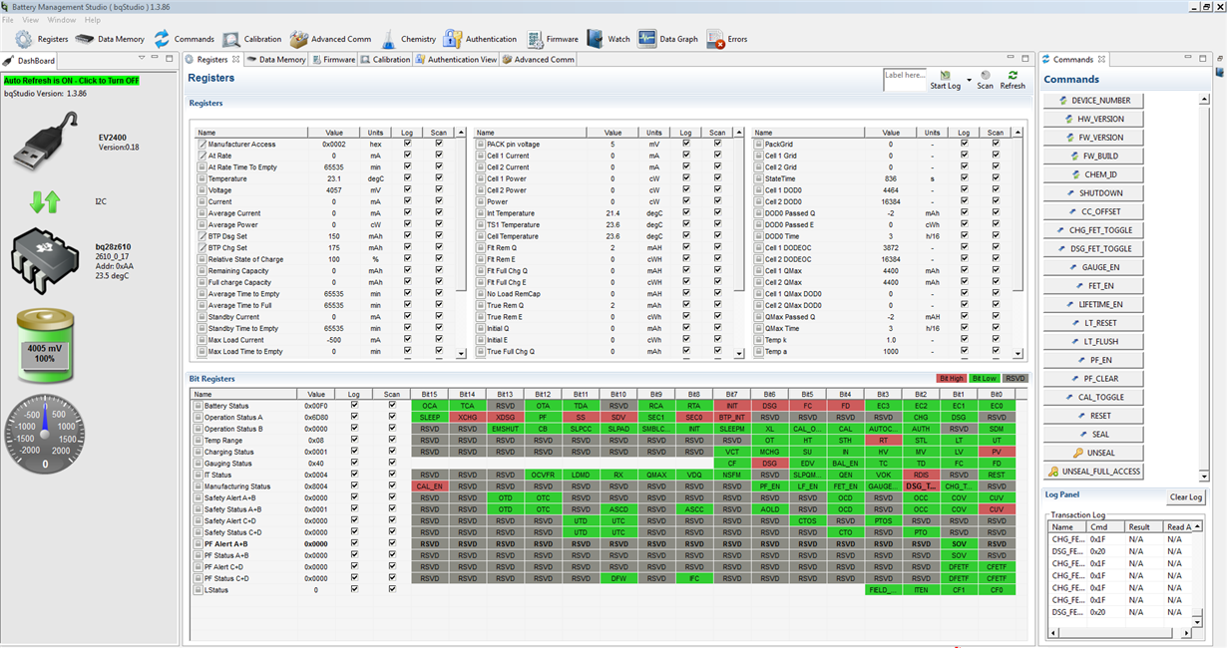Click the Refresh registers icon
Image resolution: width=1227 pixels, height=648 pixels.
click(1013, 75)
